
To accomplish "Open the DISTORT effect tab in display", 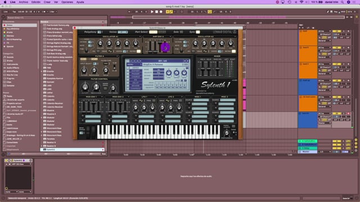I will (x=136, y=71).
